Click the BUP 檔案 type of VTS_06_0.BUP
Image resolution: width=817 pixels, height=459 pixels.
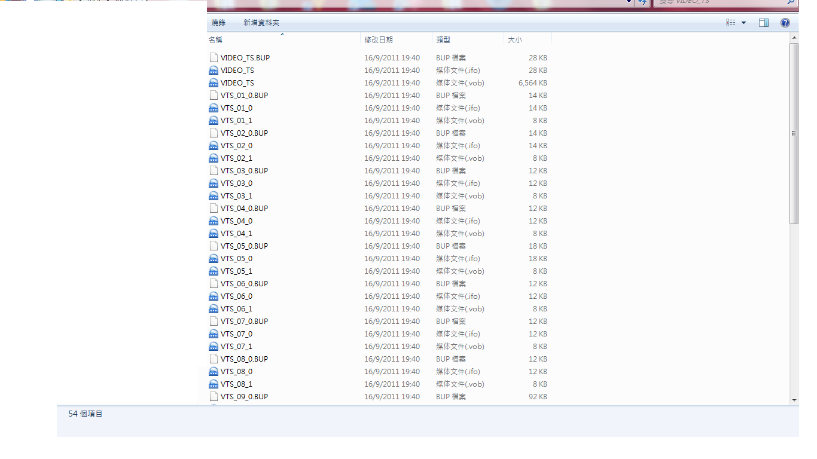[451, 284]
